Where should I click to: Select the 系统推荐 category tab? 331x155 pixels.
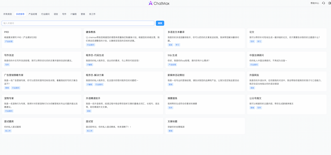[x=20, y=14]
